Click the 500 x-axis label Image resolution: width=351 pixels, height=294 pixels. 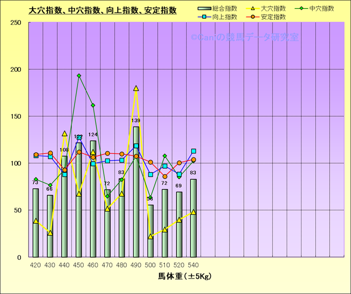pyautogui.click(x=151, y=265)
